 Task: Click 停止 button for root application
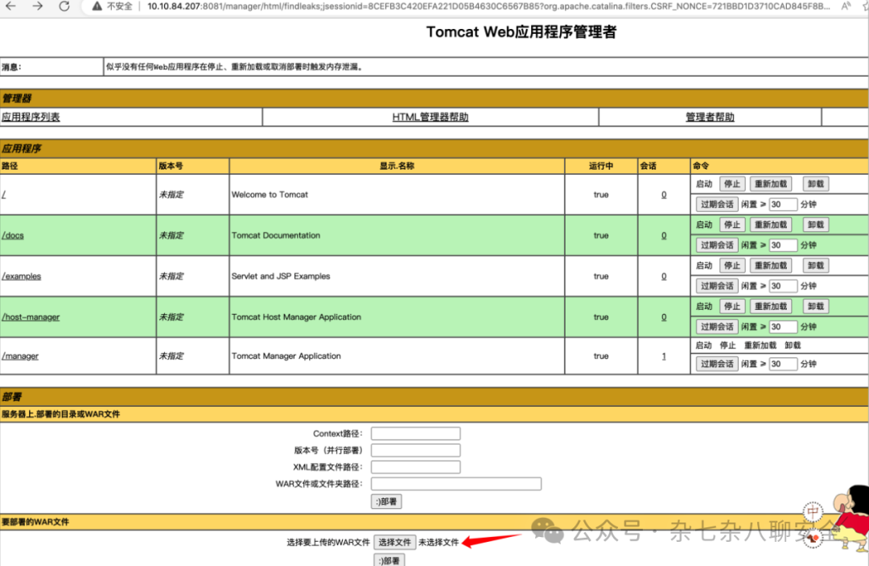click(731, 184)
